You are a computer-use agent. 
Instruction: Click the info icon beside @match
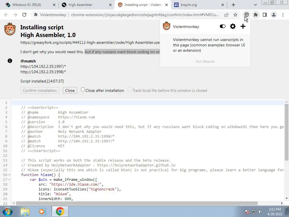click(10, 61)
